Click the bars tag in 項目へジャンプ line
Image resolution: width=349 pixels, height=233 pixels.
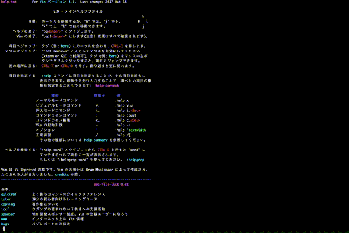[65, 46]
